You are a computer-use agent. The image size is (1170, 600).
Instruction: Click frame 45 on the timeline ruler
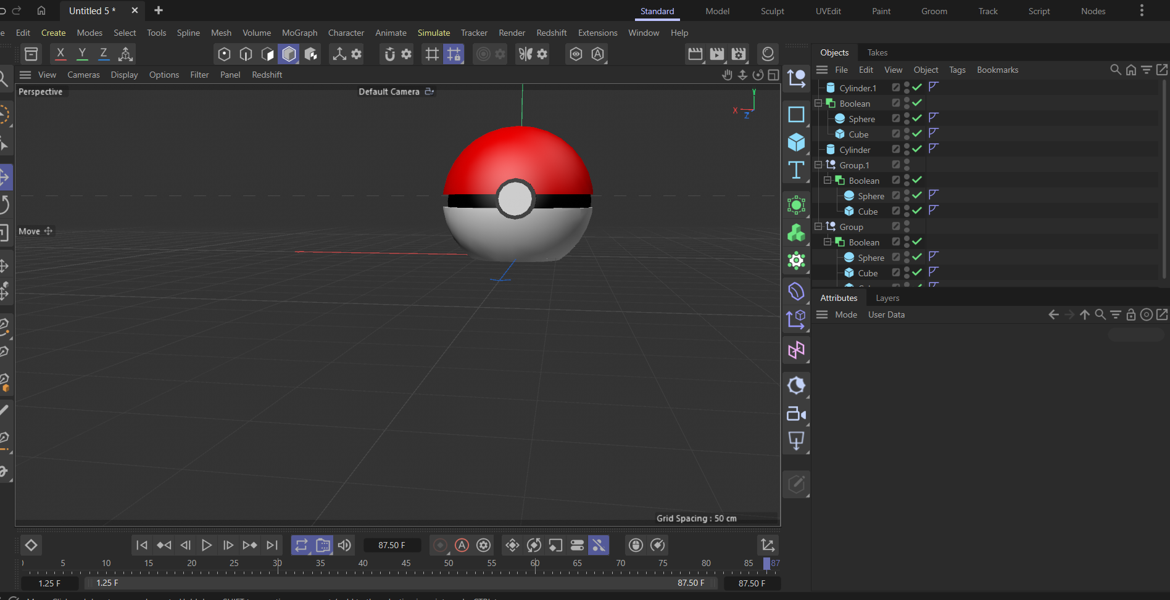[x=406, y=563]
